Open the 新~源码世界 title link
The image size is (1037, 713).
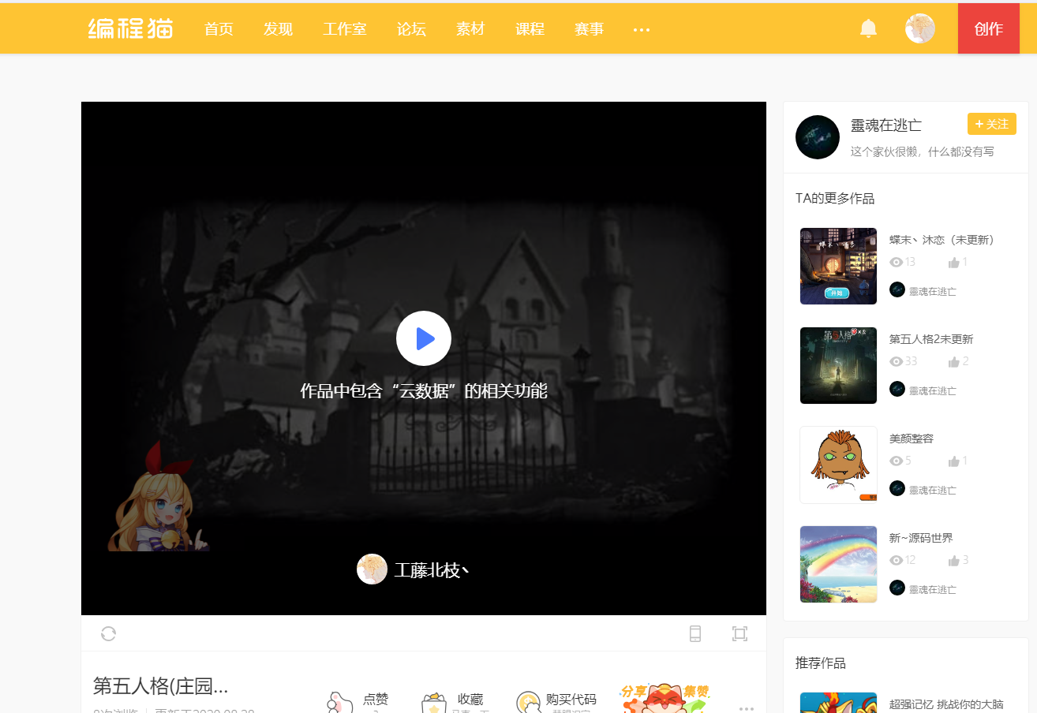(921, 538)
